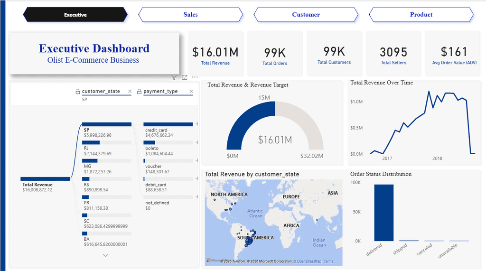Select the RJ state node
Viewport: 486px width, 271px height.
coord(107,148)
